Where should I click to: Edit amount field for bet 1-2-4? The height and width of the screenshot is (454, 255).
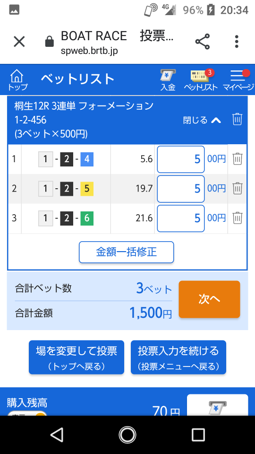tap(181, 159)
